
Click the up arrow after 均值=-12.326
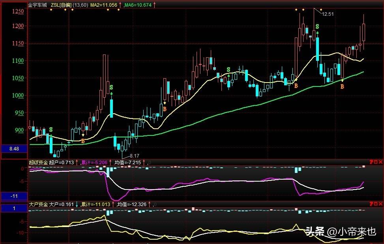(149, 204)
